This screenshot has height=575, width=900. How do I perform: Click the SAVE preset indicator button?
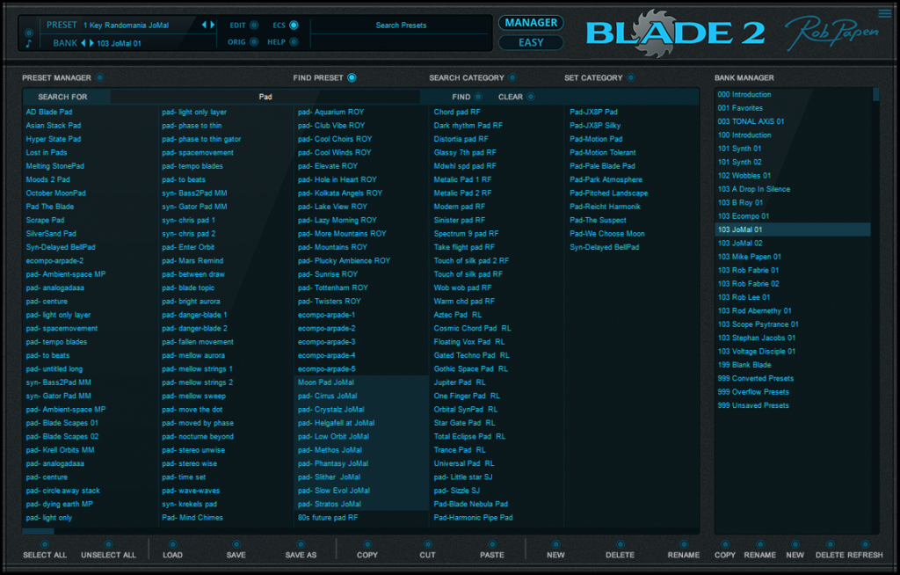click(x=236, y=544)
